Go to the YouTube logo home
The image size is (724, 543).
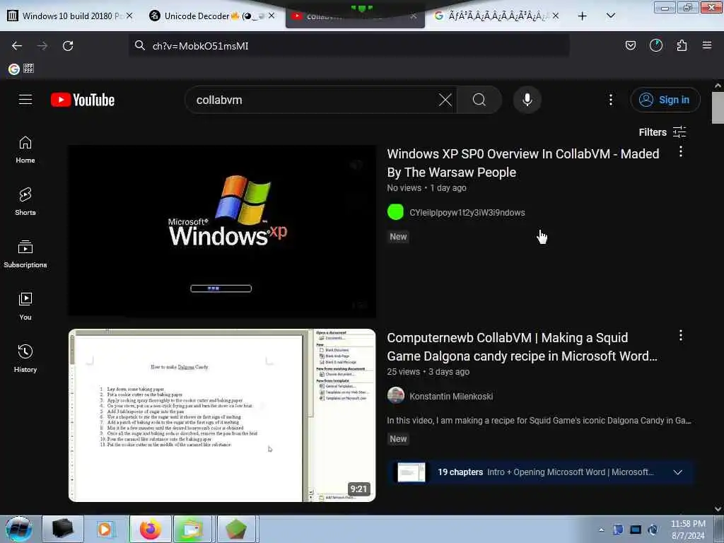coord(83,100)
